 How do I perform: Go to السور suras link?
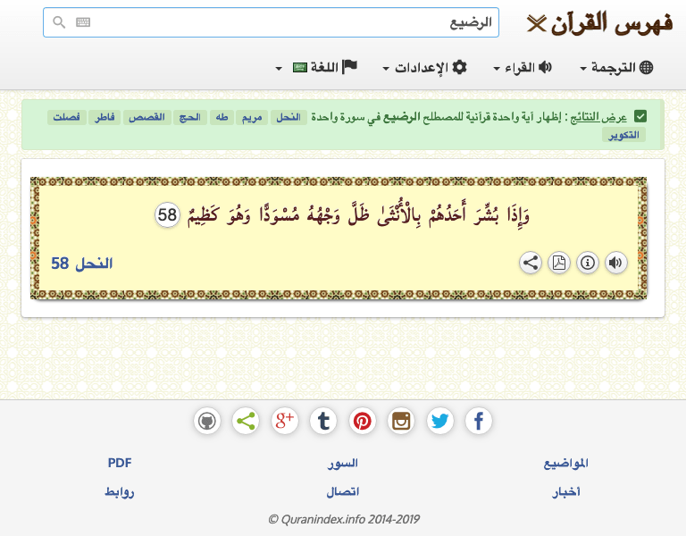[343, 463]
